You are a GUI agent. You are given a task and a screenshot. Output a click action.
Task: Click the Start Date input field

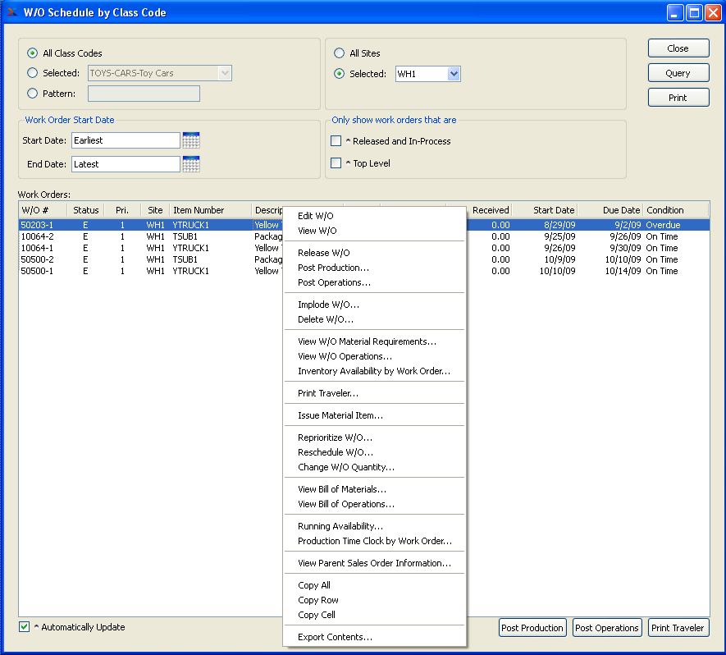[125, 140]
